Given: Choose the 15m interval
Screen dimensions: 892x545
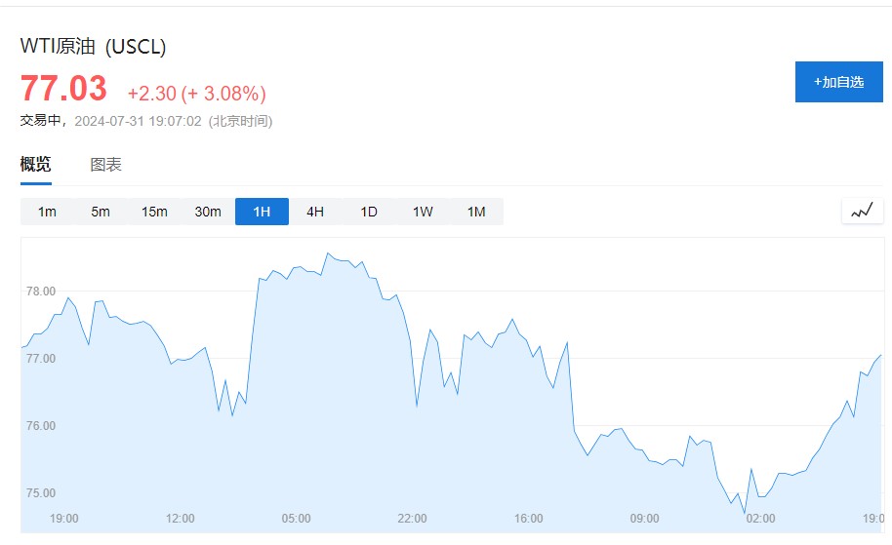Looking at the screenshot, I should click(x=154, y=212).
